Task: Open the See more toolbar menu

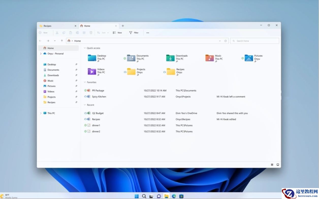Action: click(x=148, y=32)
